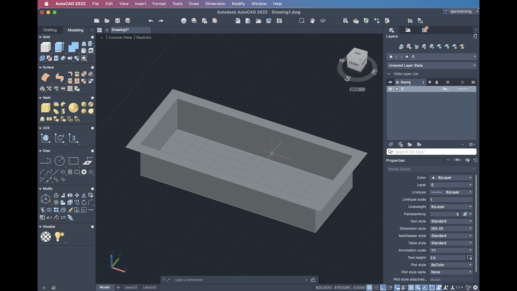This screenshot has height=291, width=517.
Task: Open the WCS dropdown under ViewCube
Action: pyautogui.click(x=357, y=89)
